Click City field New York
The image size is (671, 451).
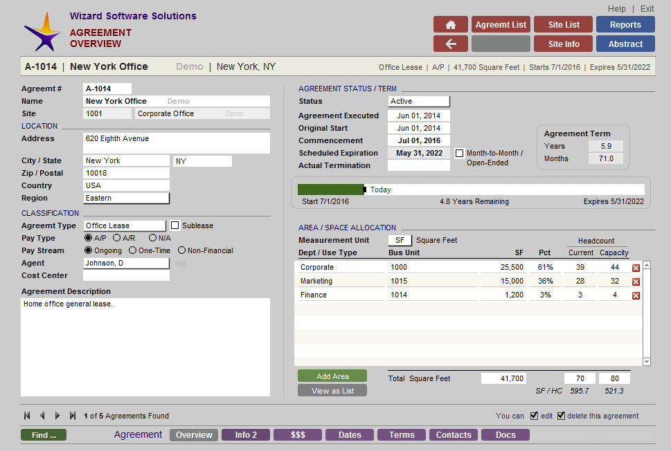coord(126,160)
